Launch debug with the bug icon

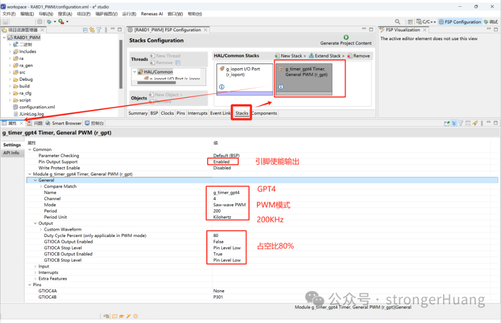tap(49, 22)
